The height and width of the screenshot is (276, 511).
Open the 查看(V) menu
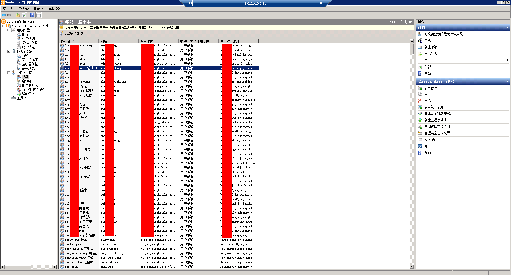(x=39, y=9)
